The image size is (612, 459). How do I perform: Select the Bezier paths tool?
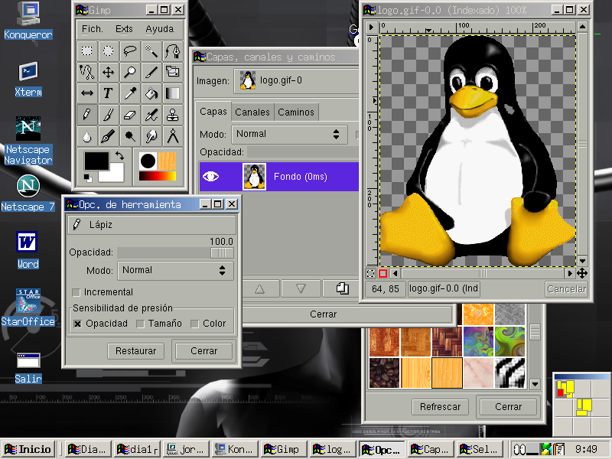coord(173,50)
